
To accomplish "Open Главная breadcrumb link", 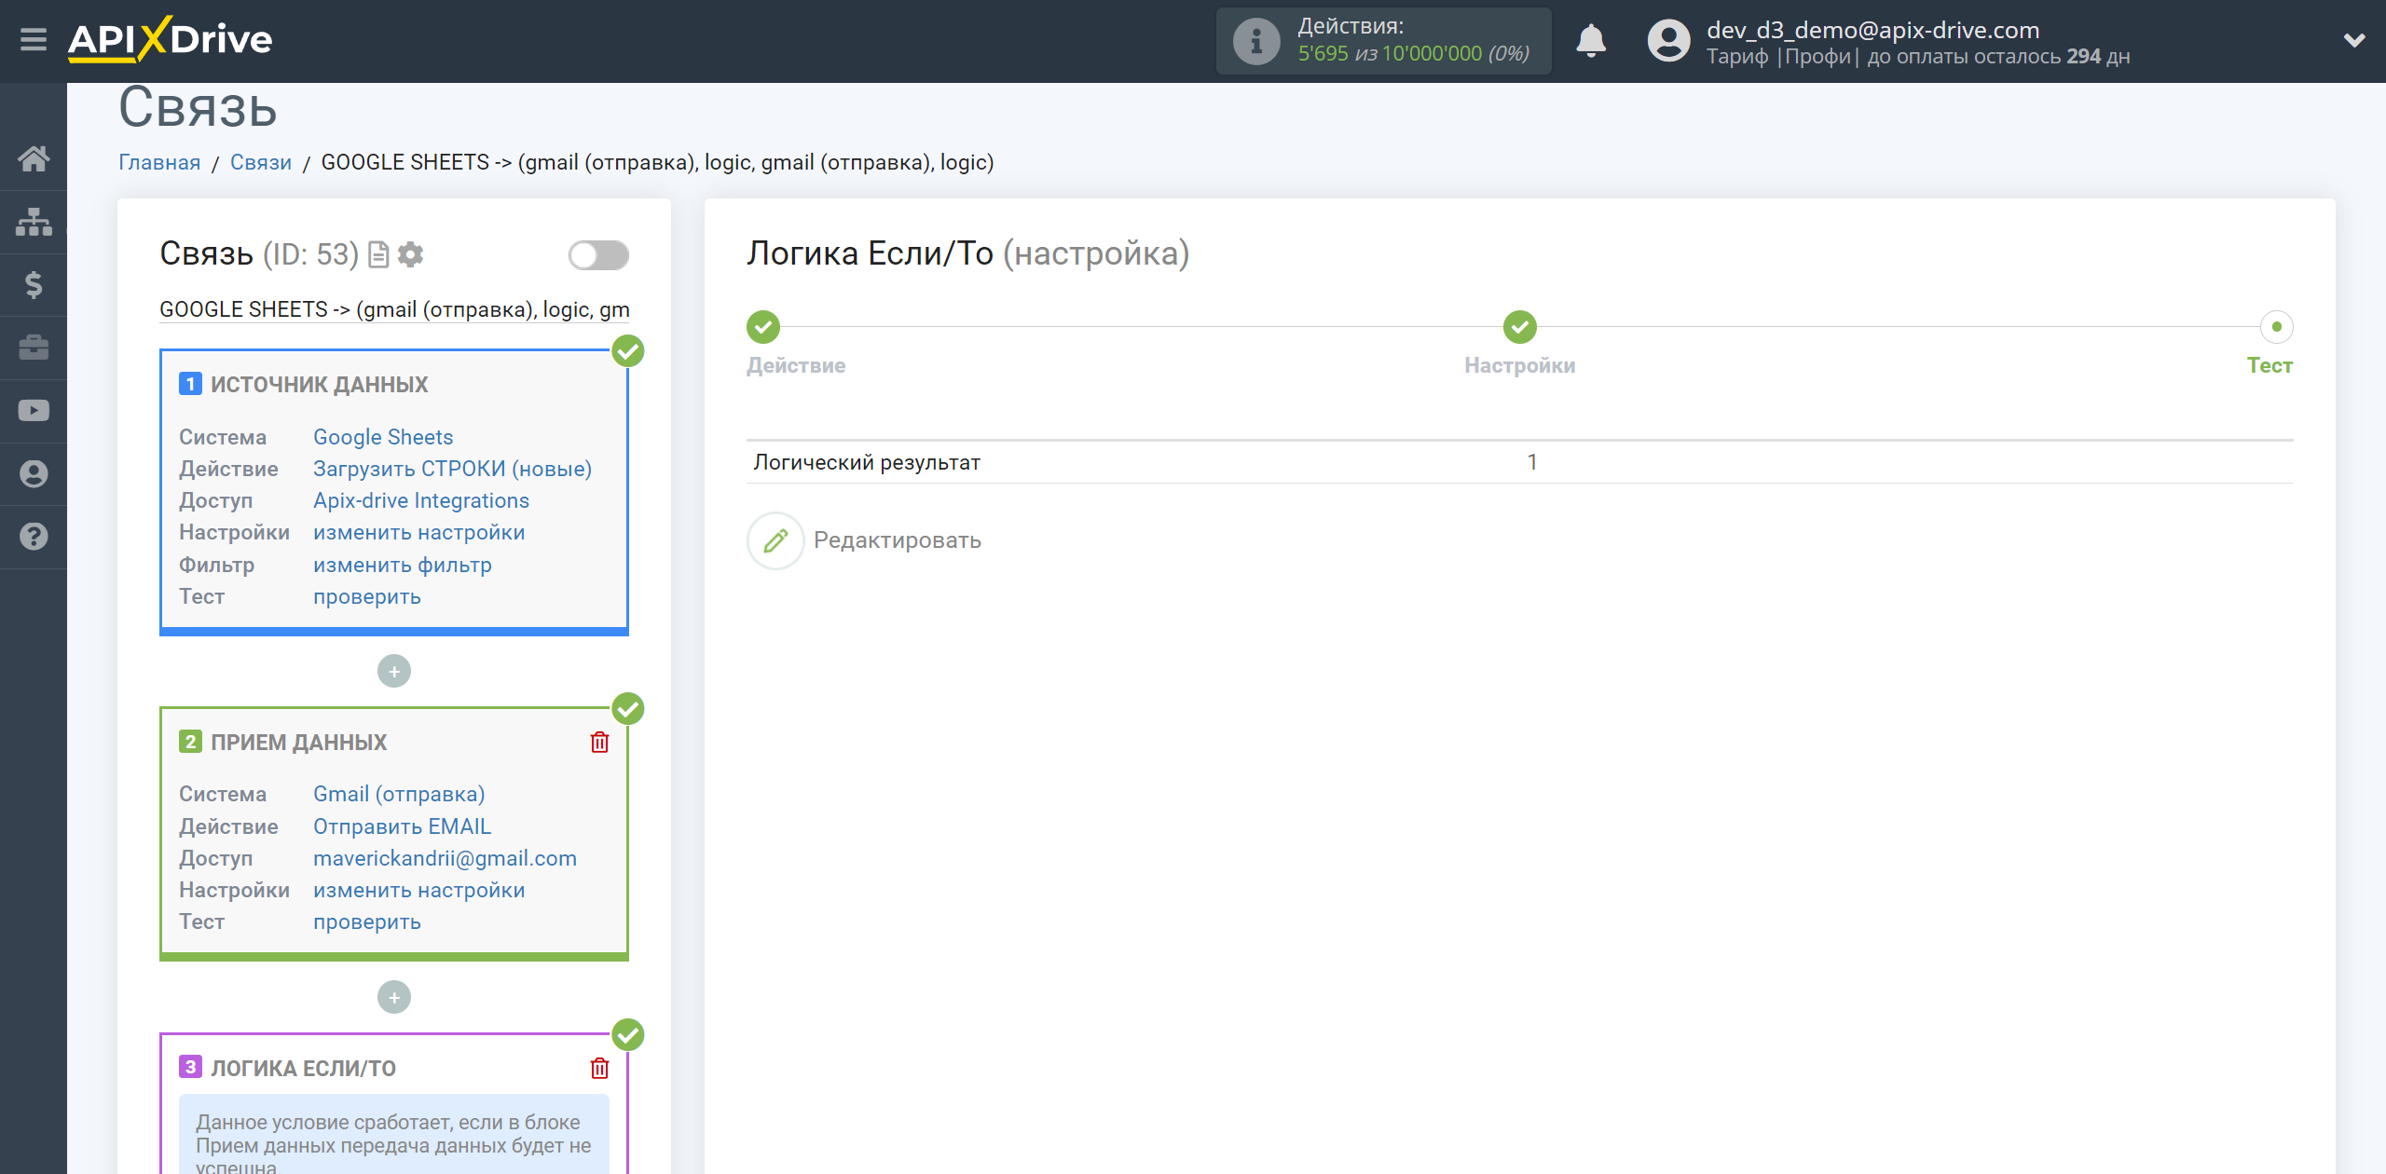I will pos(159,162).
